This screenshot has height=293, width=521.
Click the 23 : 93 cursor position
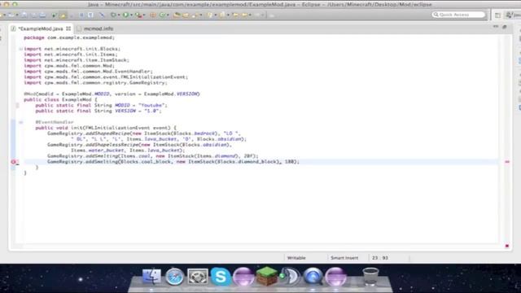point(380,258)
